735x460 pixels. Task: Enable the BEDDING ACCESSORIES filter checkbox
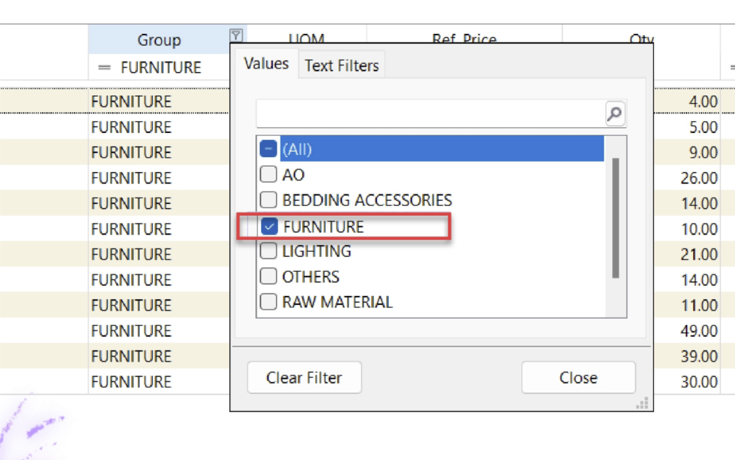coord(268,200)
